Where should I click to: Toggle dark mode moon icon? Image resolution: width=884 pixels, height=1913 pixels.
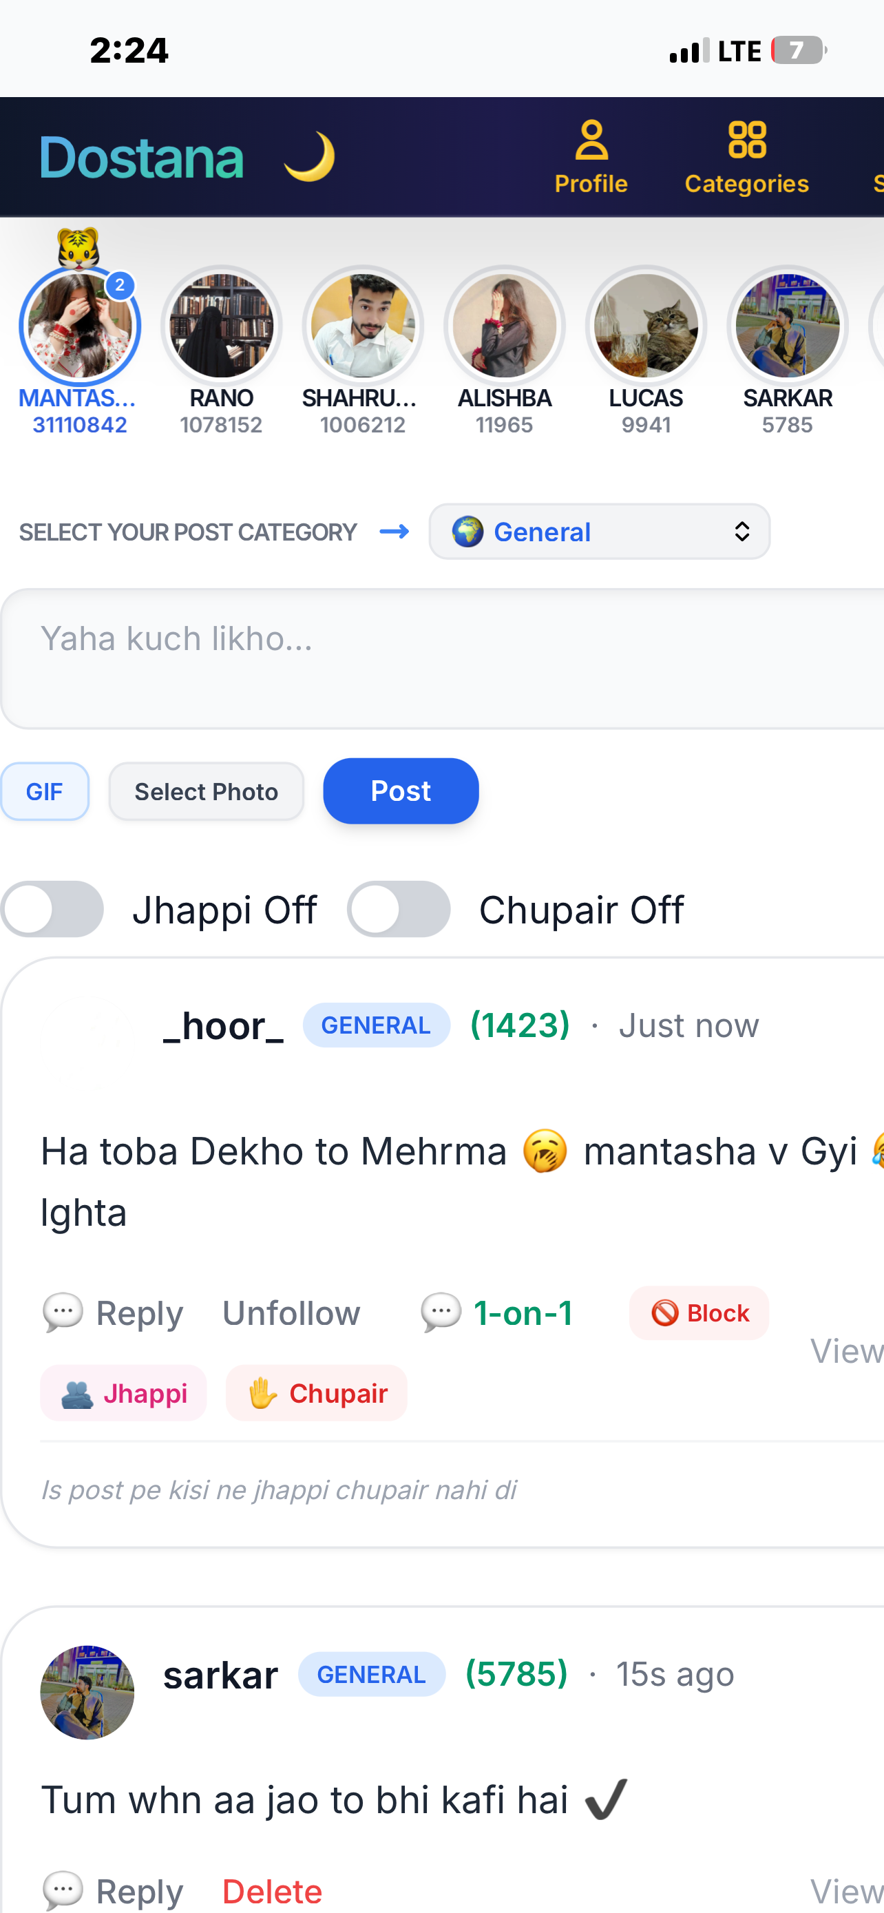pyautogui.click(x=310, y=157)
